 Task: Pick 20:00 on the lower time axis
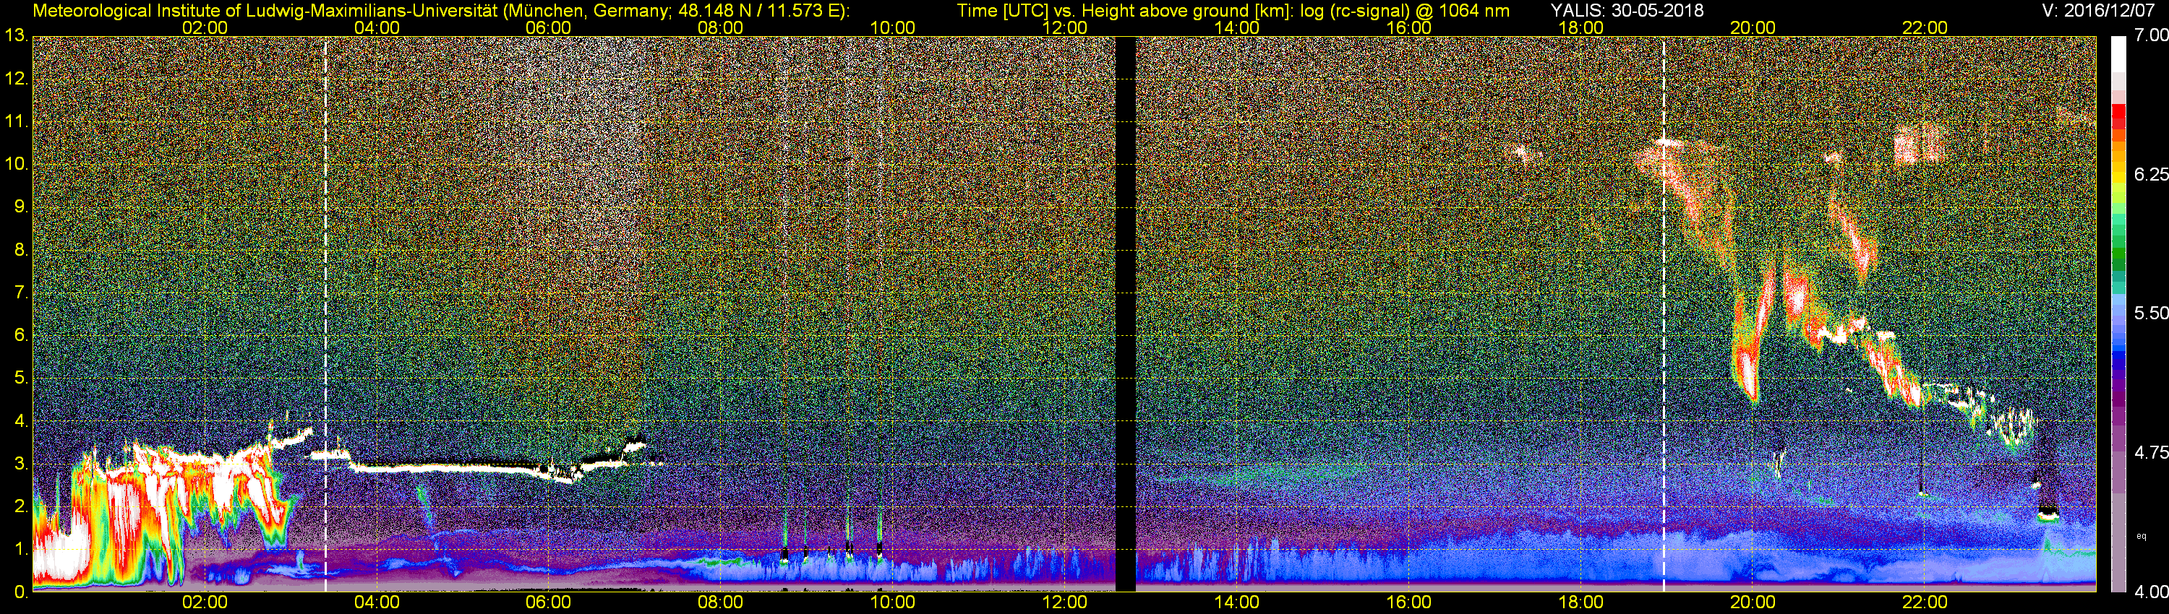pos(1753,602)
